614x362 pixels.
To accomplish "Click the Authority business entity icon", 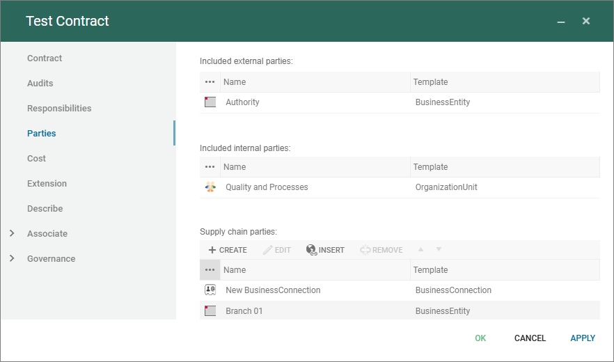I will 210,102.
